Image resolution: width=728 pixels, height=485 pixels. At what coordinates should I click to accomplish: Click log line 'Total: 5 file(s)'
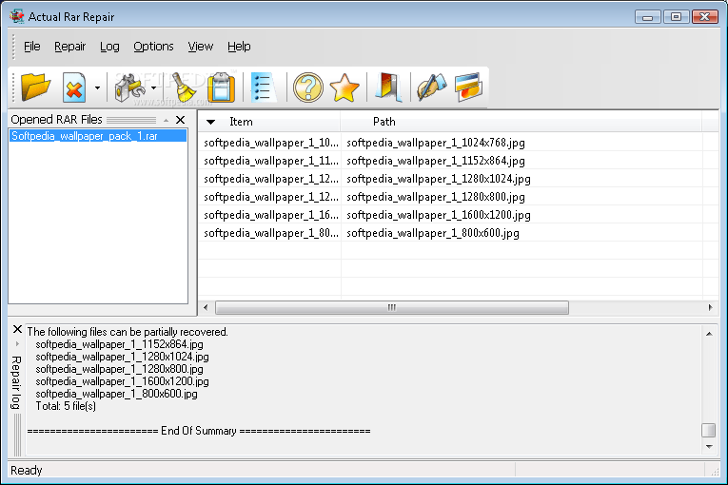pos(66,406)
